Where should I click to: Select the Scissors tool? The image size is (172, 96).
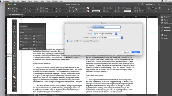pyautogui.click(x=14, y=53)
